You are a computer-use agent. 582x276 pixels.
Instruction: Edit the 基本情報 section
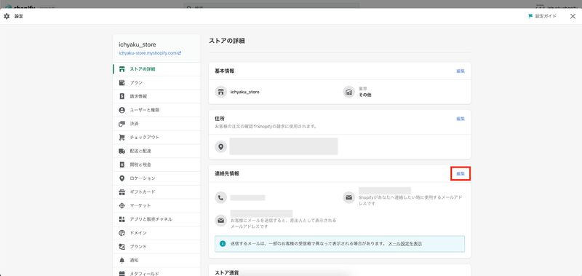[x=461, y=71]
